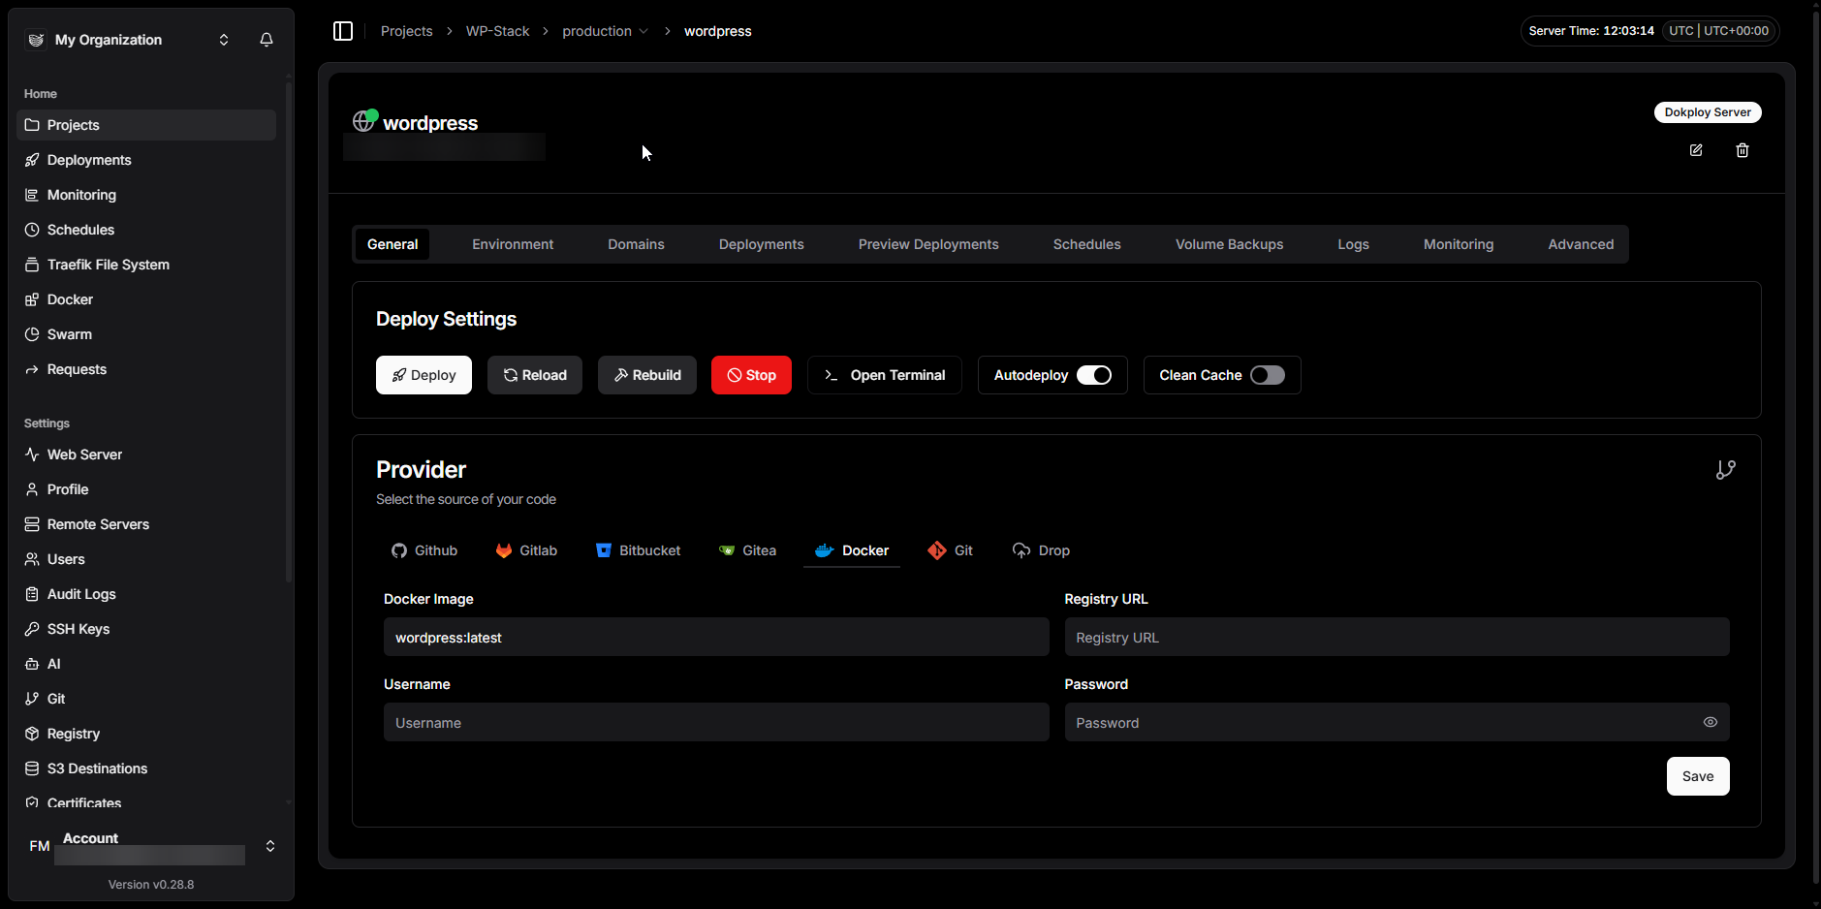Open Audit Logs
Viewport: 1821px width, 909px height.
click(x=146, y=594)
